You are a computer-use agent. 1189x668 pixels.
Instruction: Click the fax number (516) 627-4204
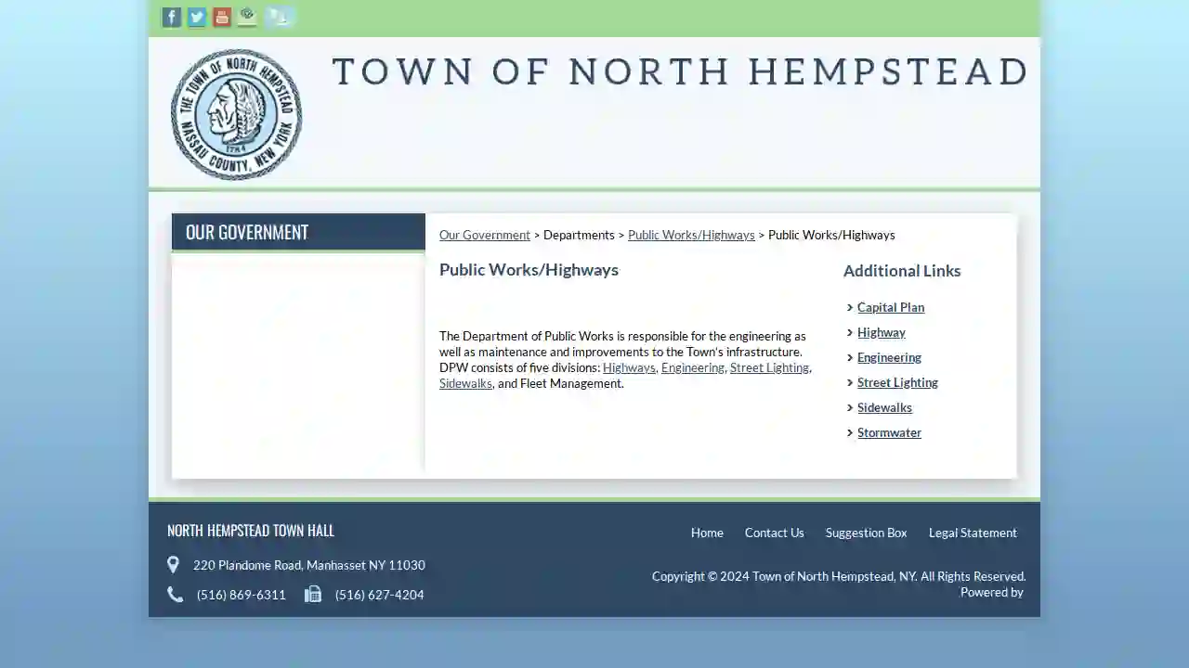tap(380, 595)
